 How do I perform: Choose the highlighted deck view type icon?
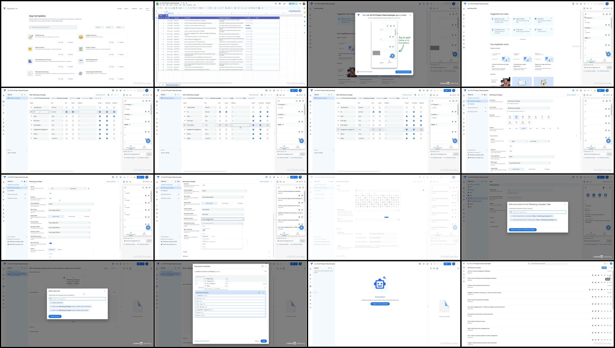click(516, 117)
